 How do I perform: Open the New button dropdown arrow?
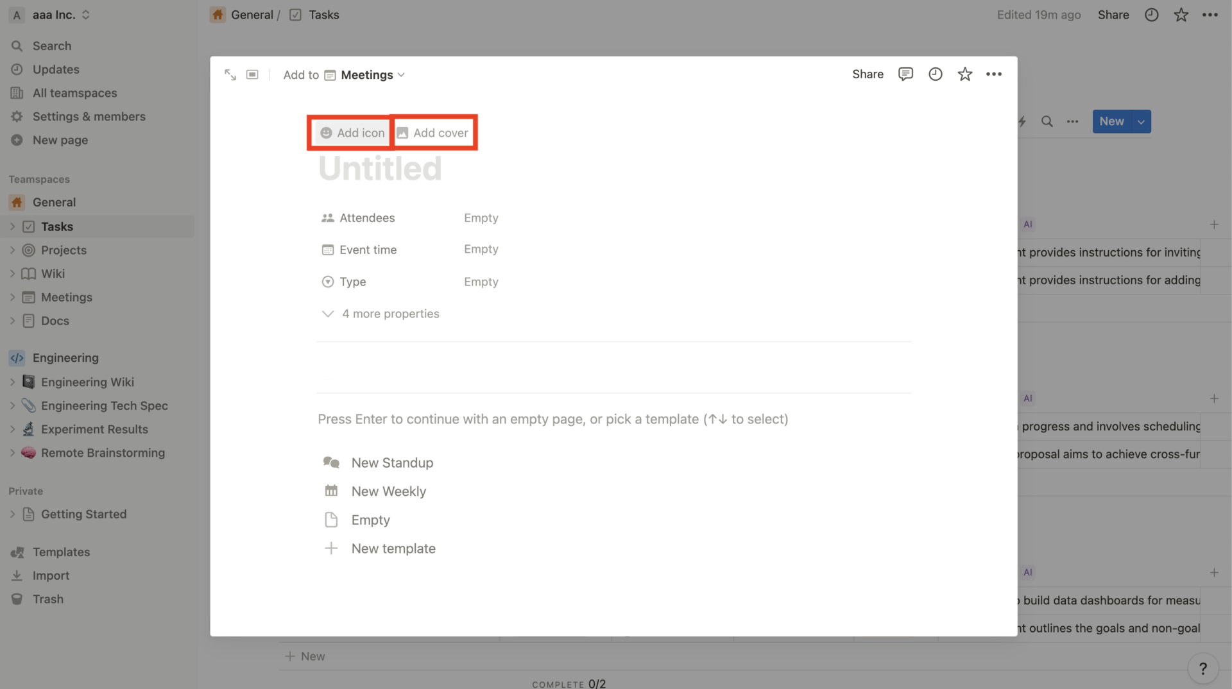1141,121
